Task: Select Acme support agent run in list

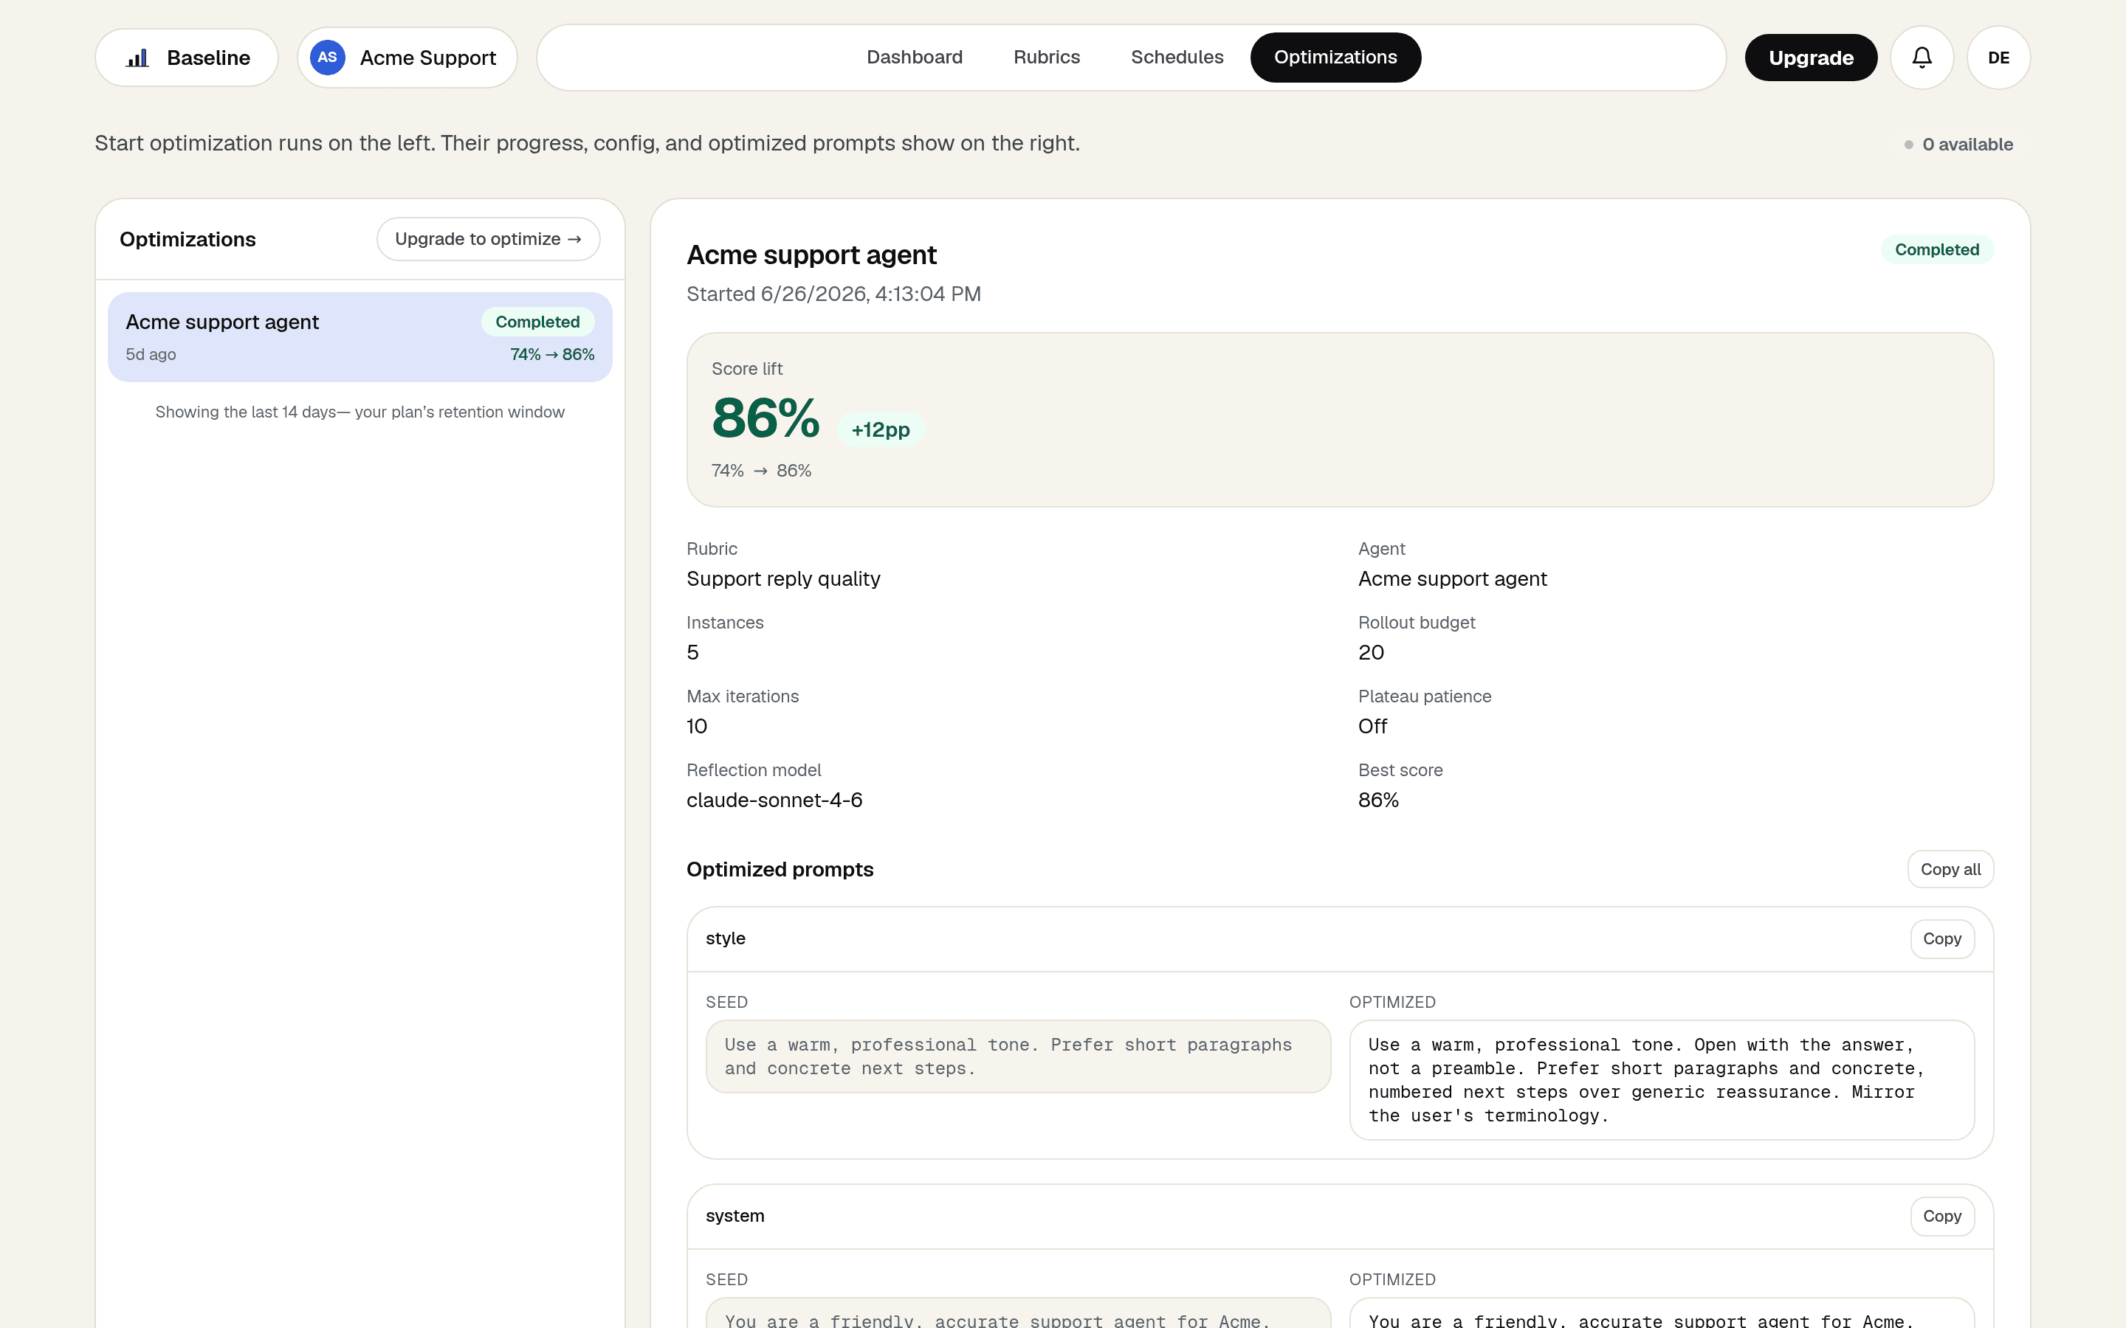Action: coord(360,337)
